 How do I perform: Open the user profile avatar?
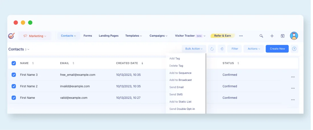(x=294, y=36)
